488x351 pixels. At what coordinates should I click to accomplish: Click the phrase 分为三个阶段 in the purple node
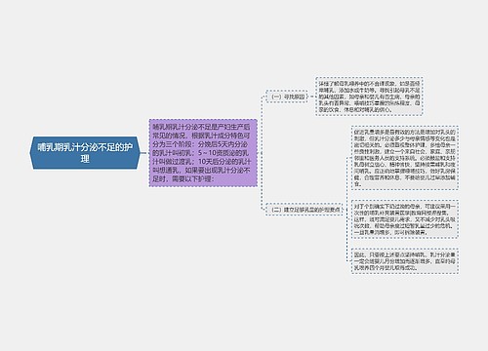174,144
